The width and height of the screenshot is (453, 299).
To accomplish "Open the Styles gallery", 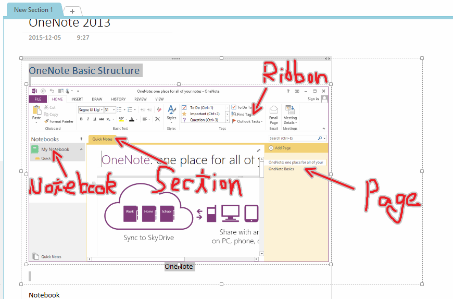I will (x=171, y=114).
